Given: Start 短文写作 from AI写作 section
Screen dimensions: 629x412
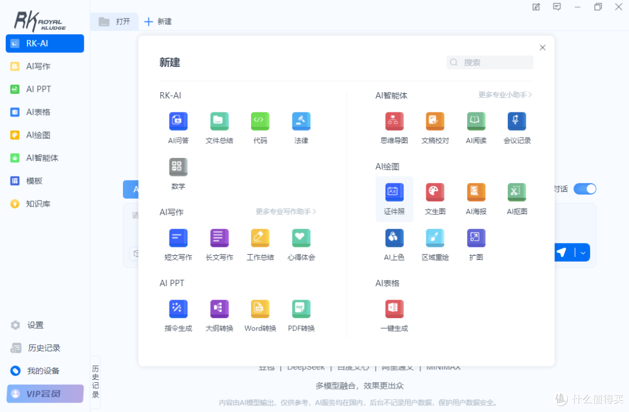Looking at the screenshot, I should (178, 238).
